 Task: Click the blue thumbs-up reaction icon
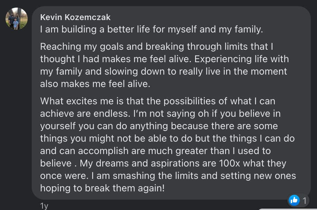294,200
